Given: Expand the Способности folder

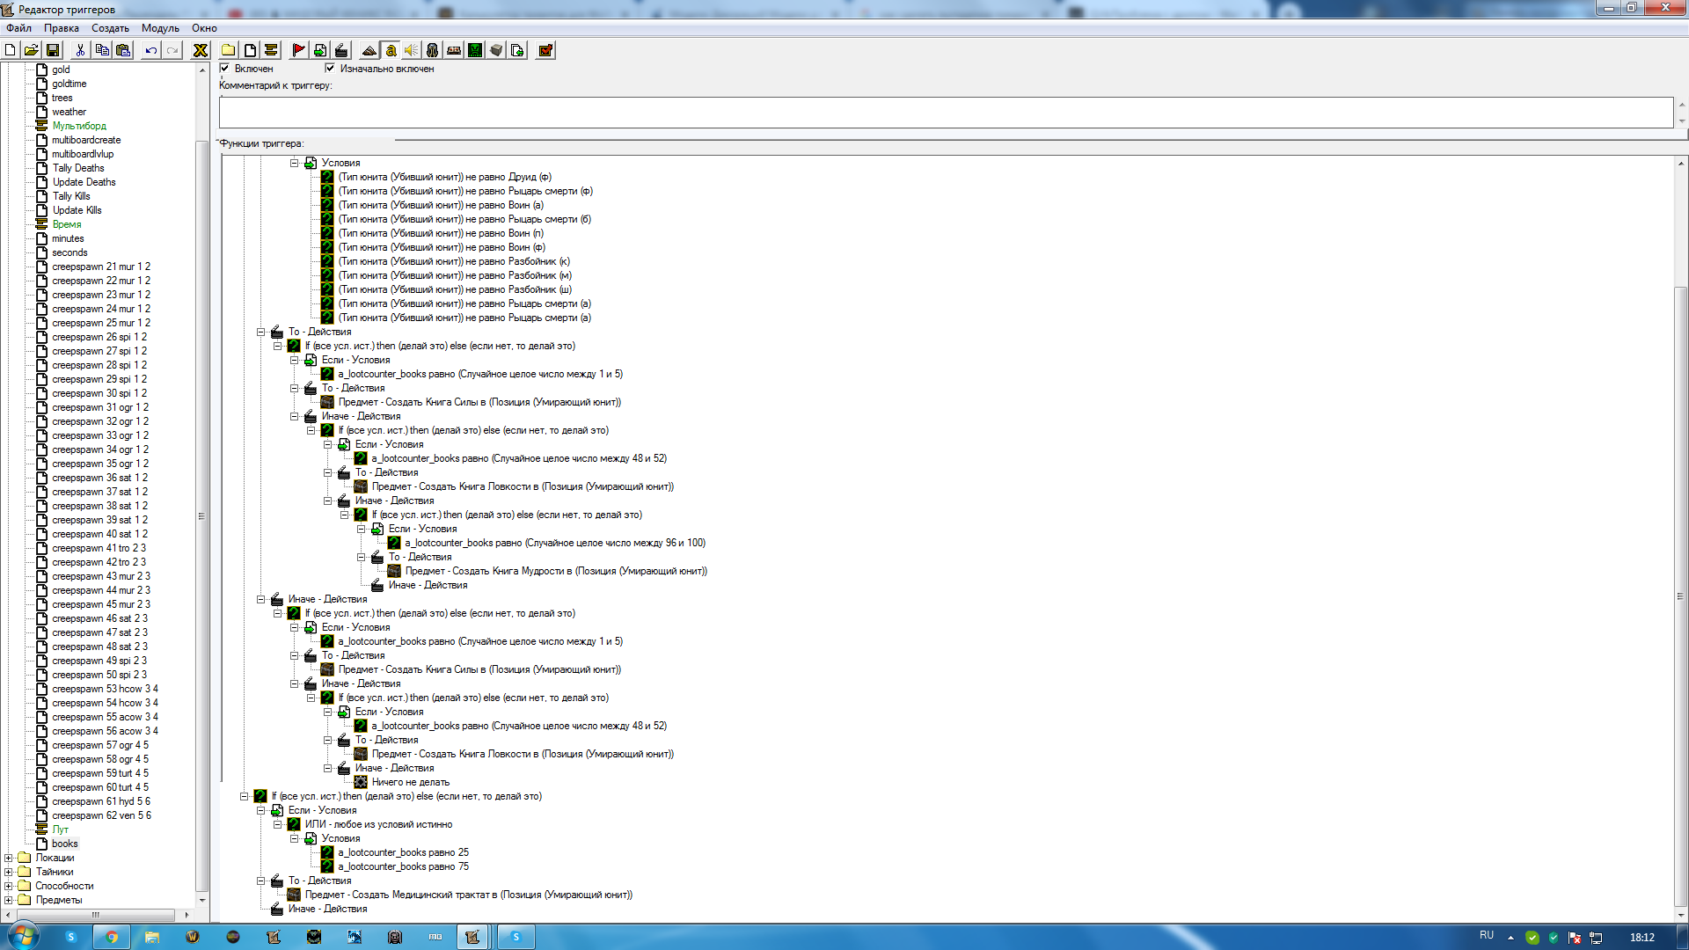Looking at the screenshot, I should coord(9,886).
